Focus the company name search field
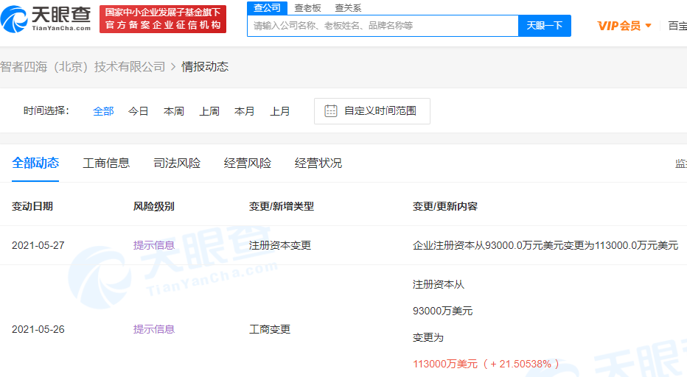Screen dimensions: 687x377 pyautogui.click(x=382, y=26)
